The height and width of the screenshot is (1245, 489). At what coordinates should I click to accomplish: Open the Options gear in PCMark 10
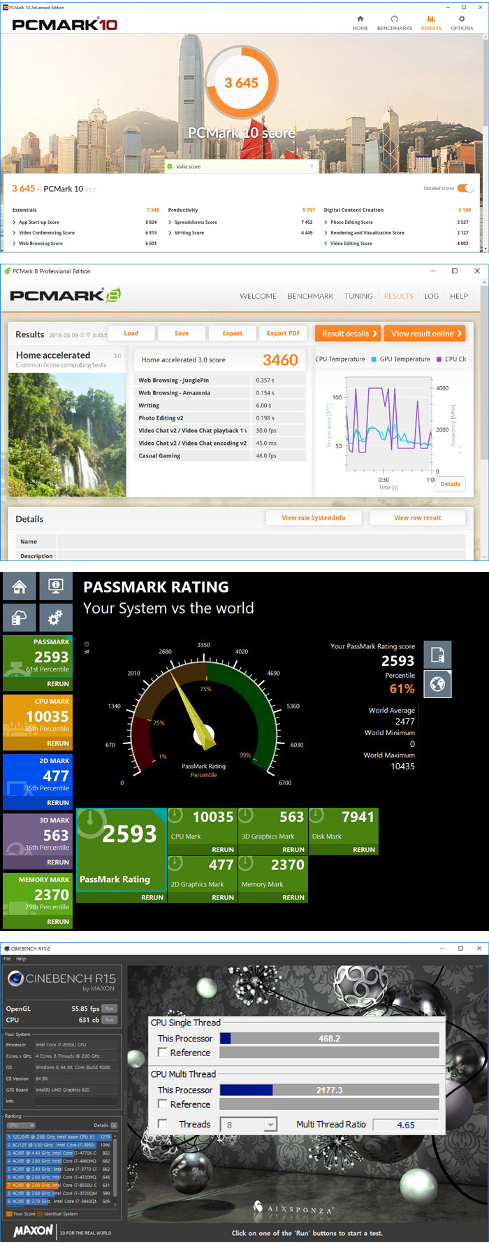click(x=462, y=19)
